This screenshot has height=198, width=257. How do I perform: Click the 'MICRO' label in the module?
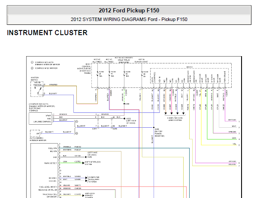pyautogui.click(x=190, y=67)
